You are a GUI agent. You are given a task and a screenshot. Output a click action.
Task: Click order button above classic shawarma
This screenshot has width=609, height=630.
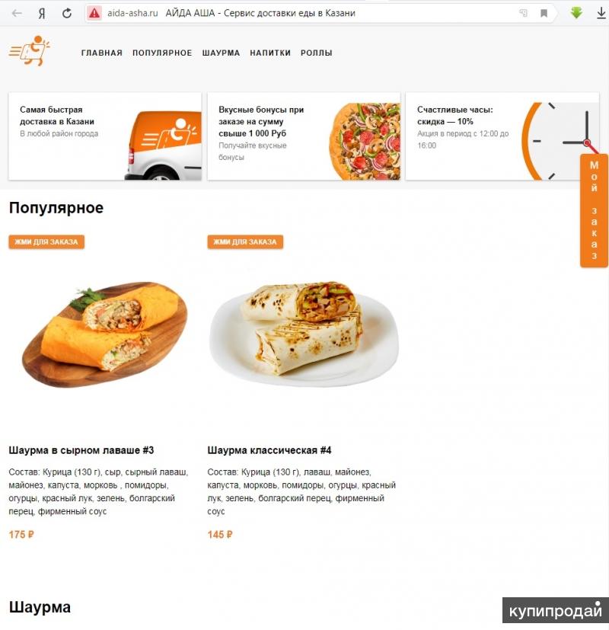pyautogui.click(x=245, y=242)
